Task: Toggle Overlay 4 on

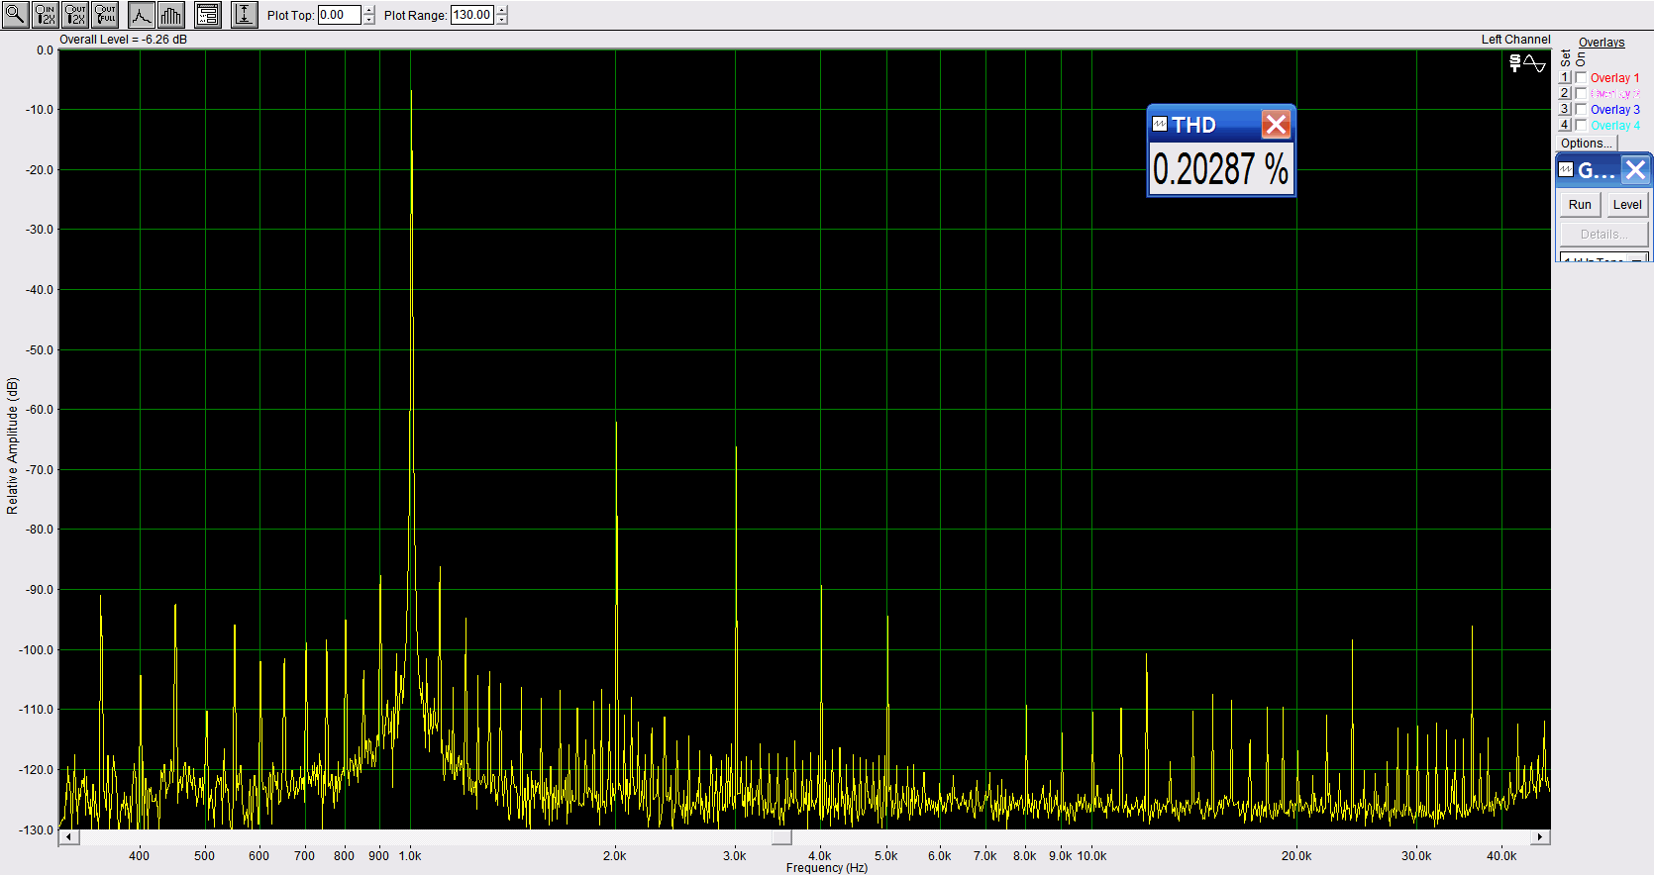Action: pyautogui.click(x=1582, y=126)
